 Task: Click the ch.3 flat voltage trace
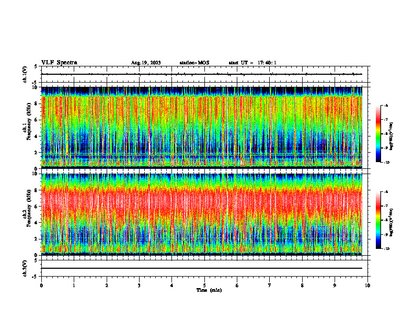point(202,268)
